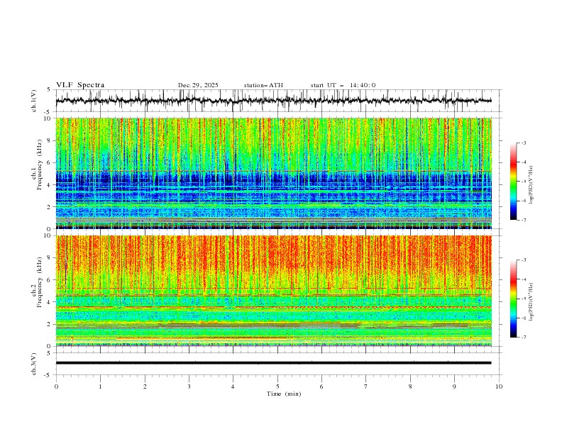The image size is (562, 434).
Task: Click the 'VLF Spectra' title text
Action: (x=80, y=85)
